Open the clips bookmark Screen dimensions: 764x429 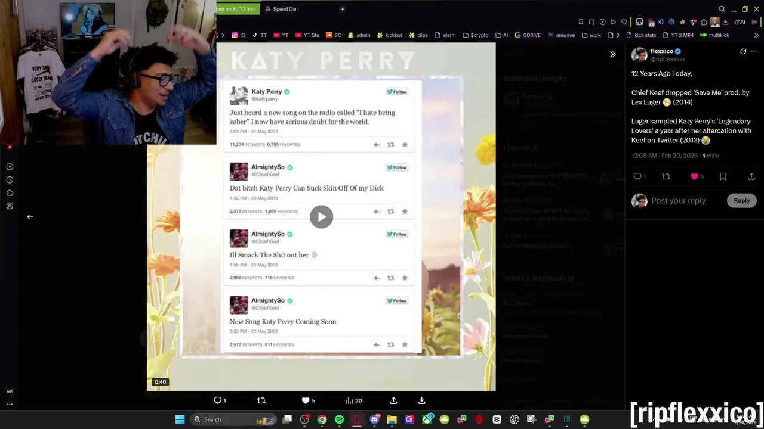[418, 35]
